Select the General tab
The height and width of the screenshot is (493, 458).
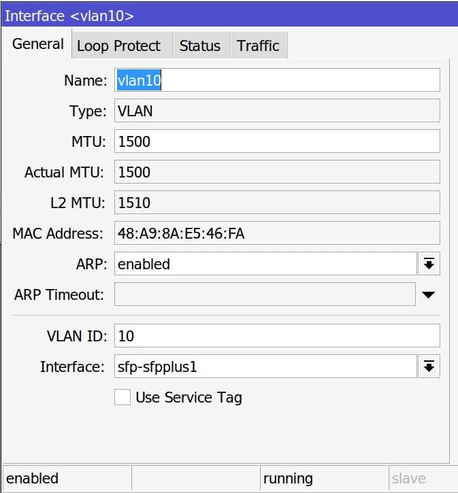38,44
